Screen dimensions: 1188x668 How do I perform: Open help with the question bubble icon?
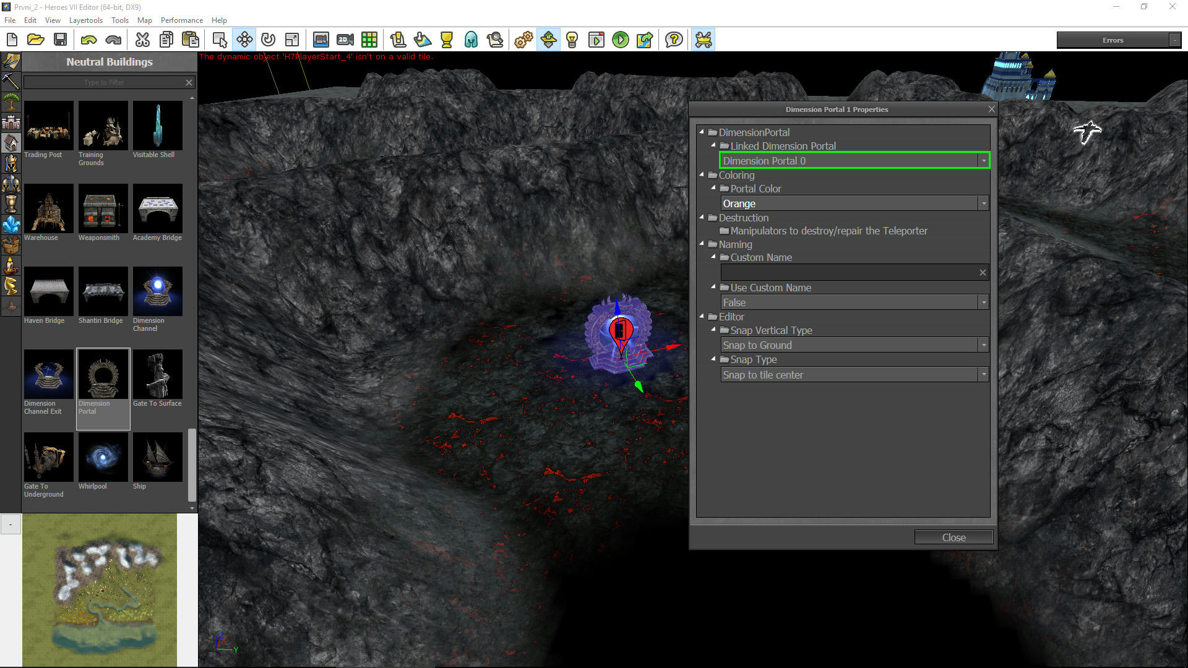tap(674, 40)
